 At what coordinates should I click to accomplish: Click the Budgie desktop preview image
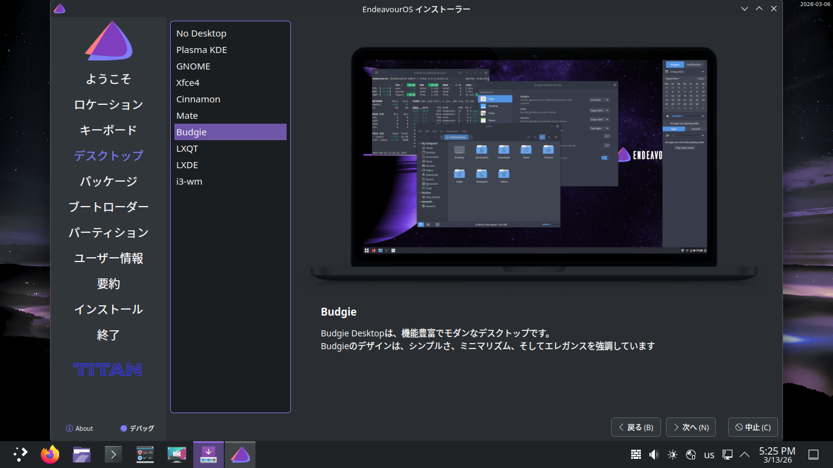pos(535,165)
